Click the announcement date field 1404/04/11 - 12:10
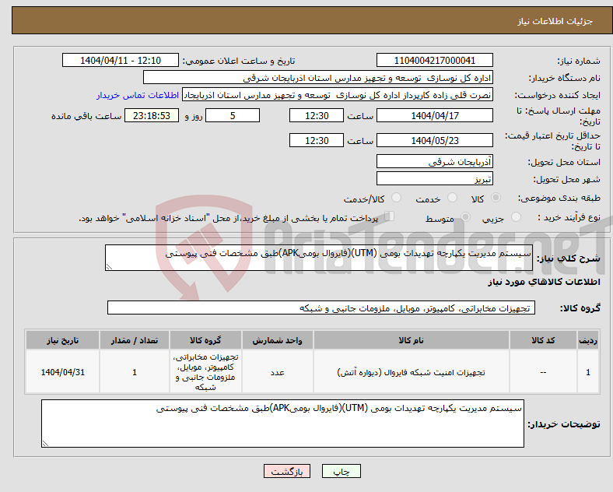Screen dimensions: 613x492 click(x=121, y=60)
